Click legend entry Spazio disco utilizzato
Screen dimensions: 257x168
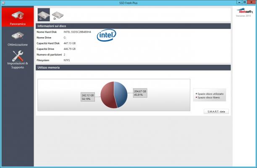[210, 94]
